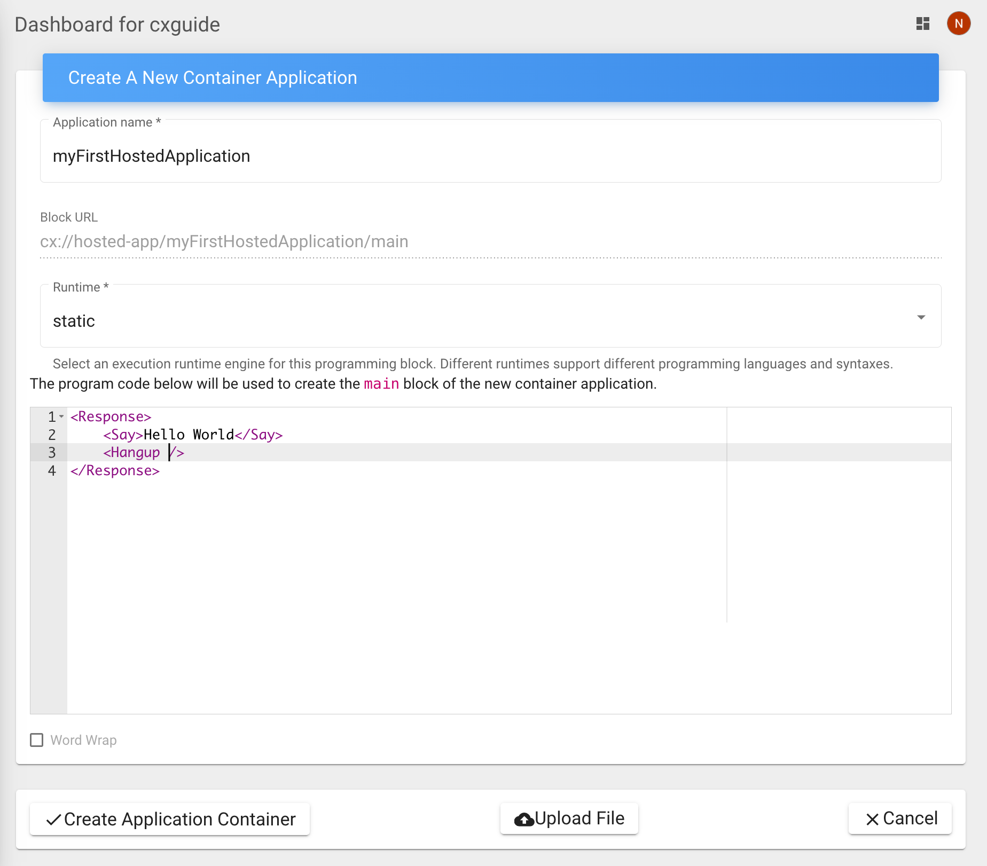Click Create Application Container button
The height and width of the screenshot is (866, 987).
pos(170,819)
